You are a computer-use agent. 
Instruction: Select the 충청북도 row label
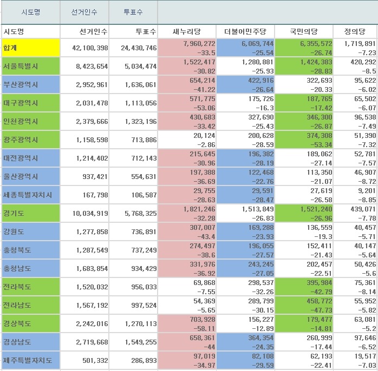pos(31,250)
